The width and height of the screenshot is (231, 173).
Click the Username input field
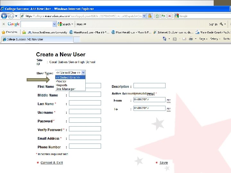[x=85, y=111]
